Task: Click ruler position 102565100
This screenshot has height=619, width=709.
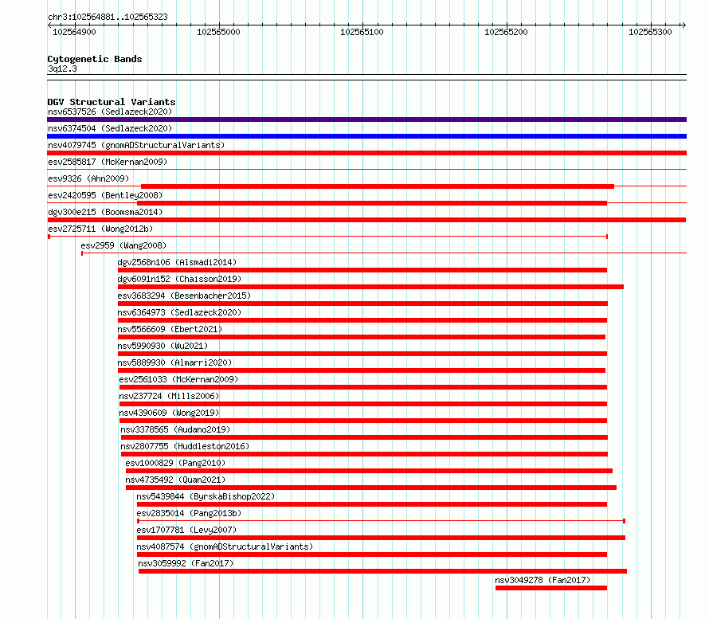Action: click(x=362, y=32)
